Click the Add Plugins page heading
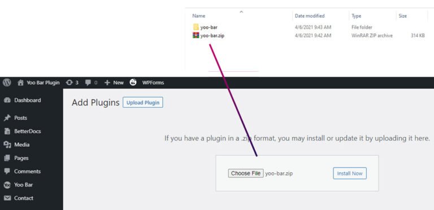 pyautogui.click(x=96, y=103)
